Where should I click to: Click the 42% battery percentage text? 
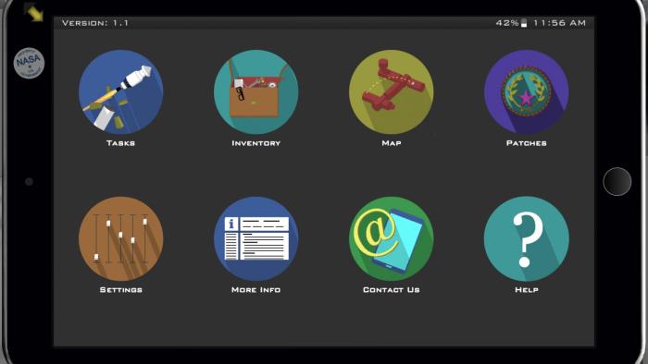507,23
